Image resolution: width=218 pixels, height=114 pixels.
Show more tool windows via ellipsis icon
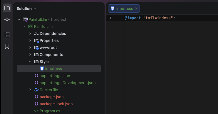point(7,58)
